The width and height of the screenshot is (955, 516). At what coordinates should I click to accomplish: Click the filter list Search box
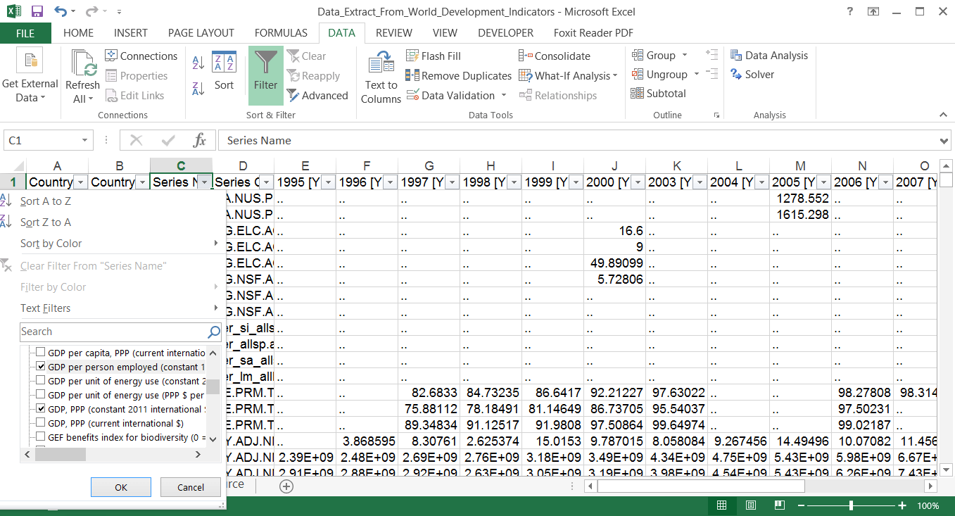point(113,331)
